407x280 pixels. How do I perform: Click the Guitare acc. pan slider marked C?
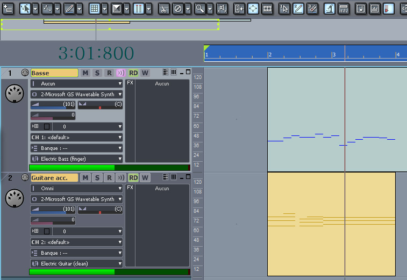100,210
